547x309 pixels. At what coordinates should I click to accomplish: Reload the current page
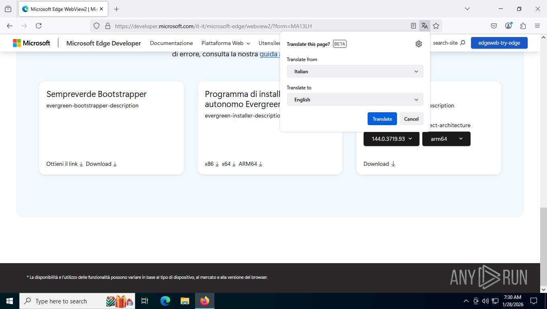click(x=39, y=26)
